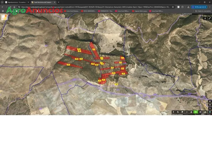Open a new browser tab
This screenshot has width=212, height=150.
click(59, 2)
